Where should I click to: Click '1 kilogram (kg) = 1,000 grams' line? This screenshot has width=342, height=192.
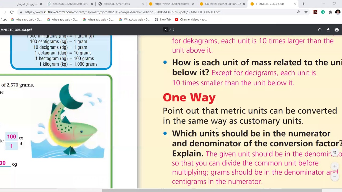[x=68, y=64]
